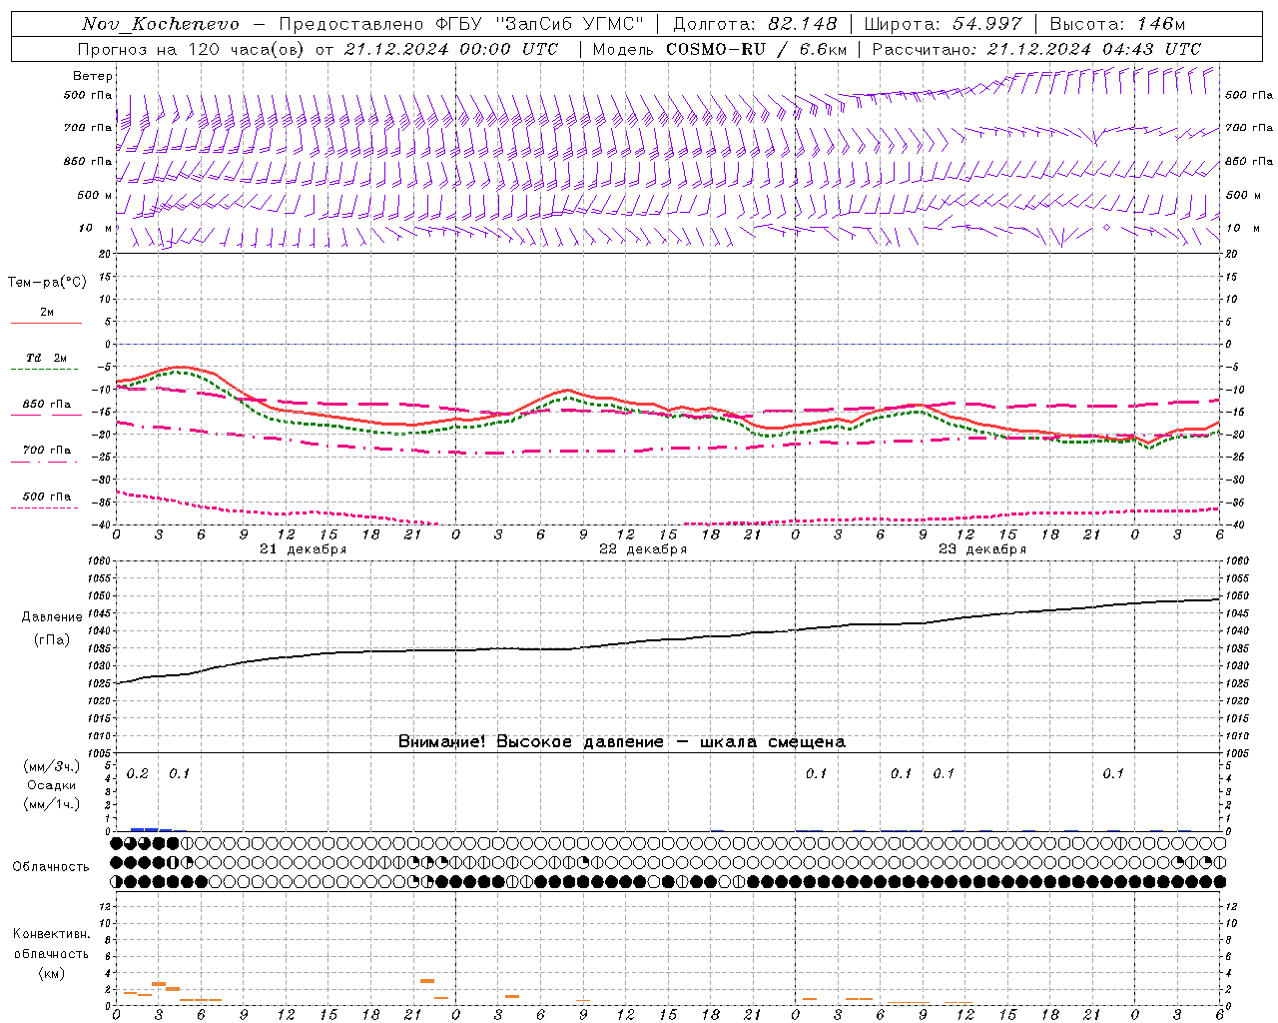Click the blue precipitation bar on 21 December
The height and width of the screenshot is (1023, 1278).
coord(152,829)
